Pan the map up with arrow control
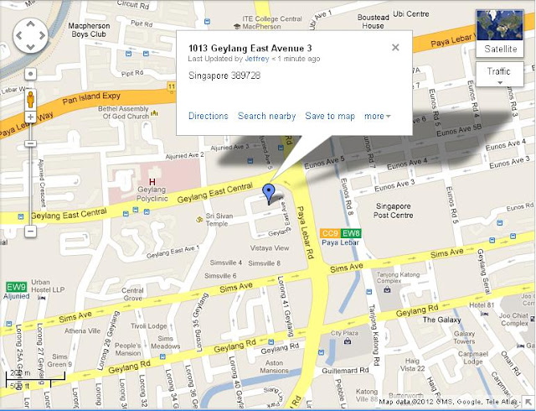The width and height of the screenshot is (536, 411). click(30, 24)
